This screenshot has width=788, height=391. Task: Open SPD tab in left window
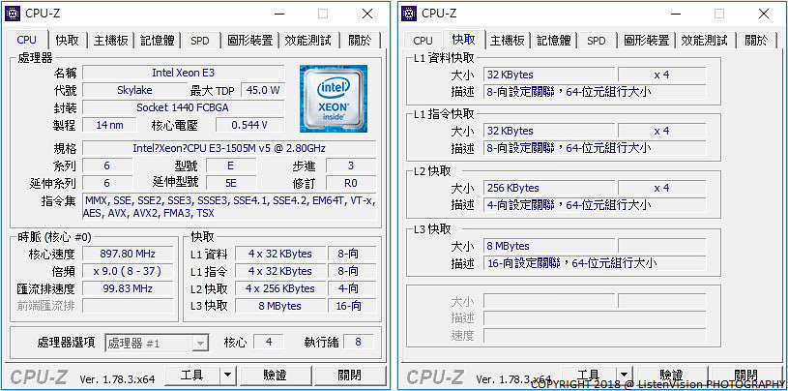pos(199,41)
